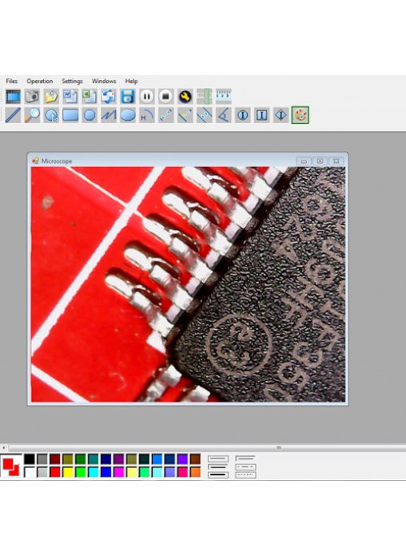The height and width of the screenshot is (556, 406).
Task: Maximize the Microscope child window
Action: [320, 161]
